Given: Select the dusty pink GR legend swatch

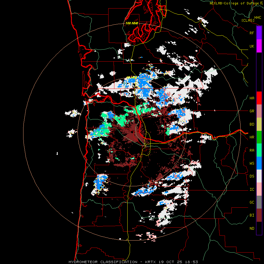Looking at the screenshot, I should tap(259, 111).
